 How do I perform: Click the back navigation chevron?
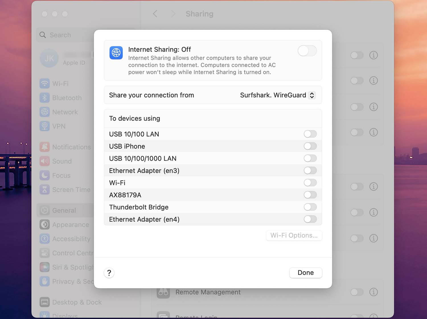click(155, 13)
